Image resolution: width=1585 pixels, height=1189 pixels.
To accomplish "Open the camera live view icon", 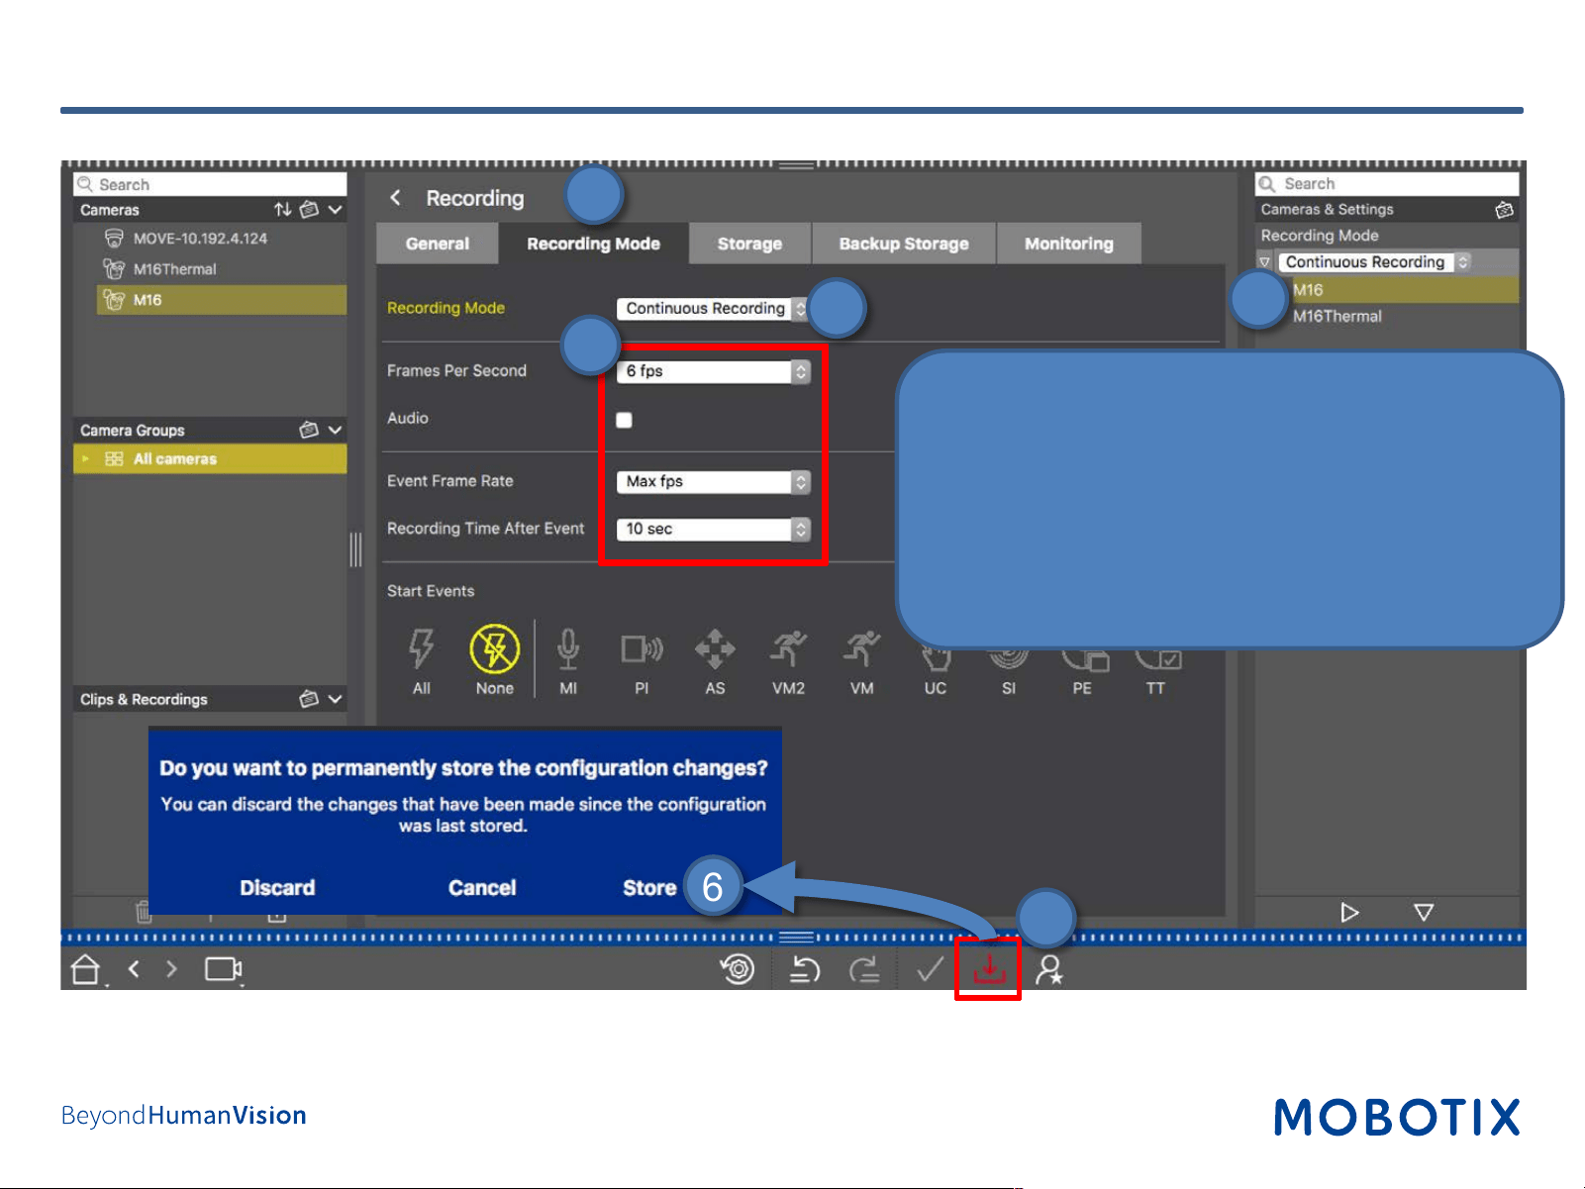I will pos(224,969).
